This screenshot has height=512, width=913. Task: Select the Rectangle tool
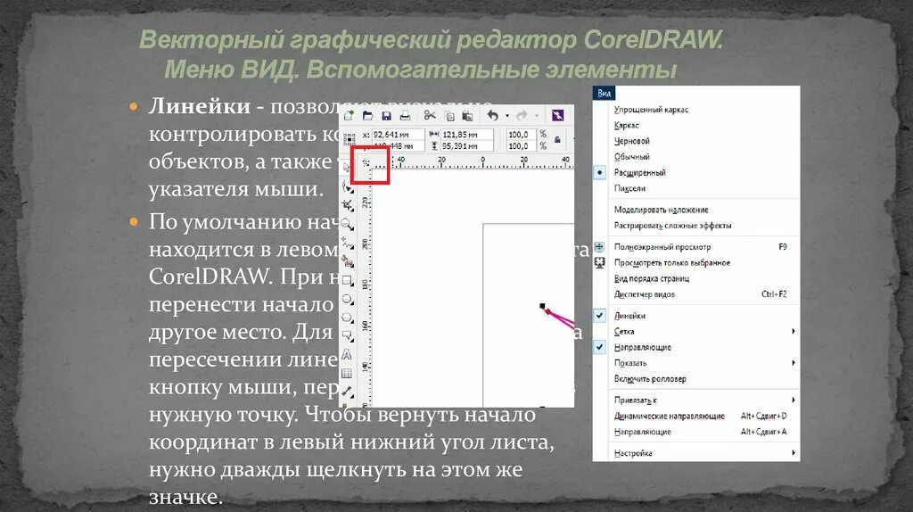(x=348, y=280)
